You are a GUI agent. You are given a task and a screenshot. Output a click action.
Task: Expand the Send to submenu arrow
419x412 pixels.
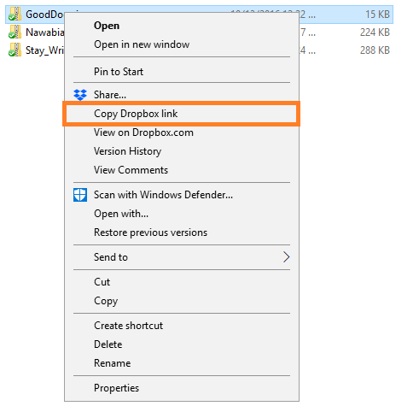click(x=286, y=257)
